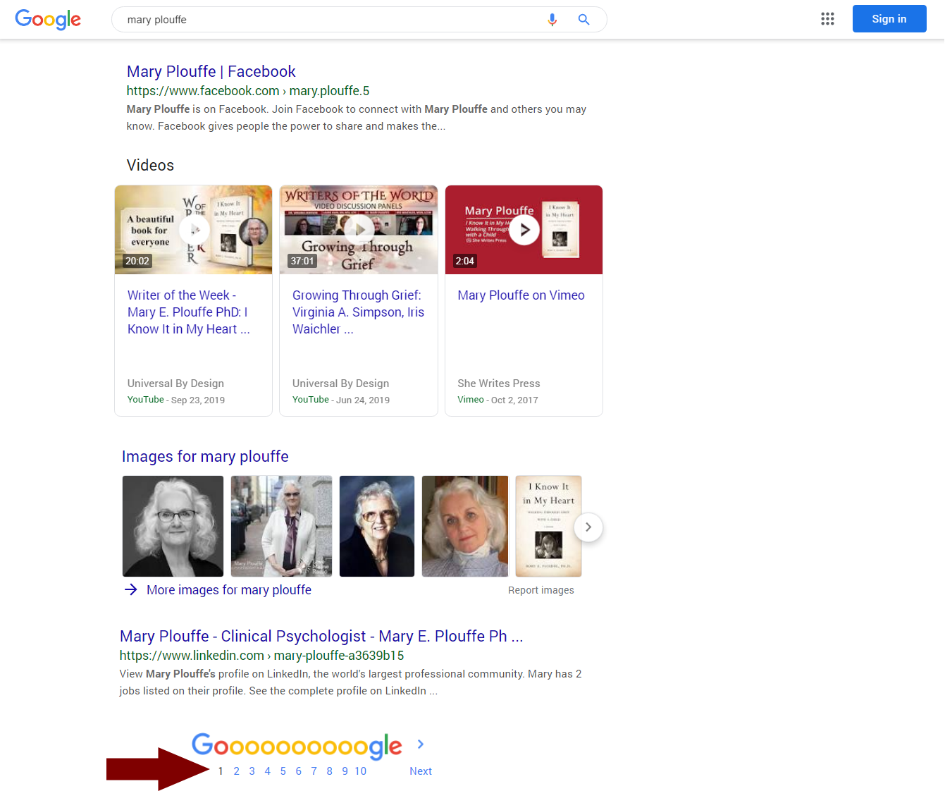945x803 pixels.
Task: Open street photo of woman thumbnail
Action: [281, 526]
